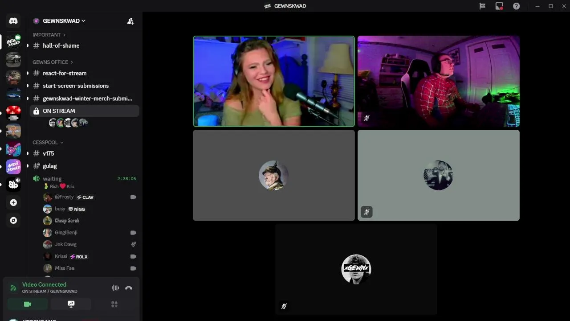The width and height of the screenshot is (570, 321).
Task: Open the pink purple swirl server icon
Action: 13,149
